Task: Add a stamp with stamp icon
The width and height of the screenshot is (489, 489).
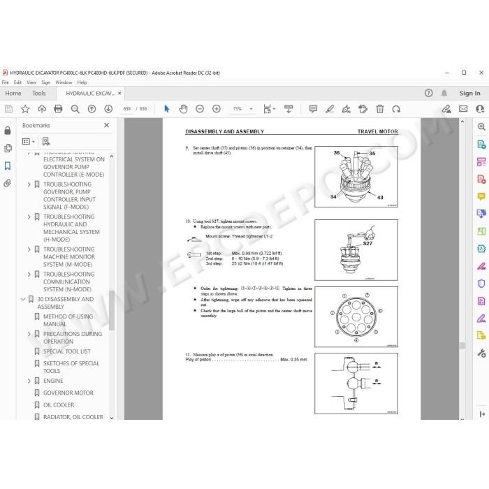Action: coord(363,109)
